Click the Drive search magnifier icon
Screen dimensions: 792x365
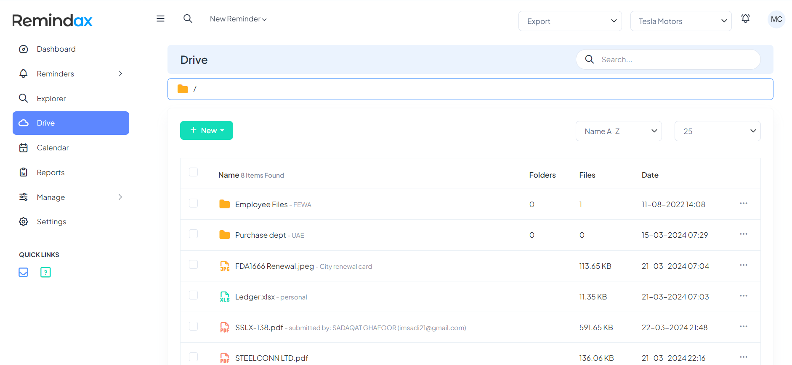pyautogui.click(x=590, y=59)
